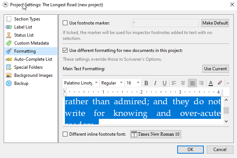Screen dimensions: 237x158
Task: Click the Auto-Complete List abc icon
Action: click(x=9, y=59)
